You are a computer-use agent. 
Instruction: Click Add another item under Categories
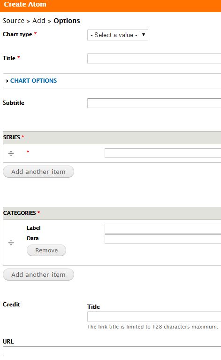[x=38, y=274]
